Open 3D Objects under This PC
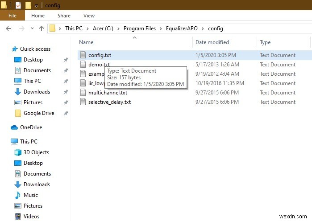The image size is (312, 221). (36, 152)
